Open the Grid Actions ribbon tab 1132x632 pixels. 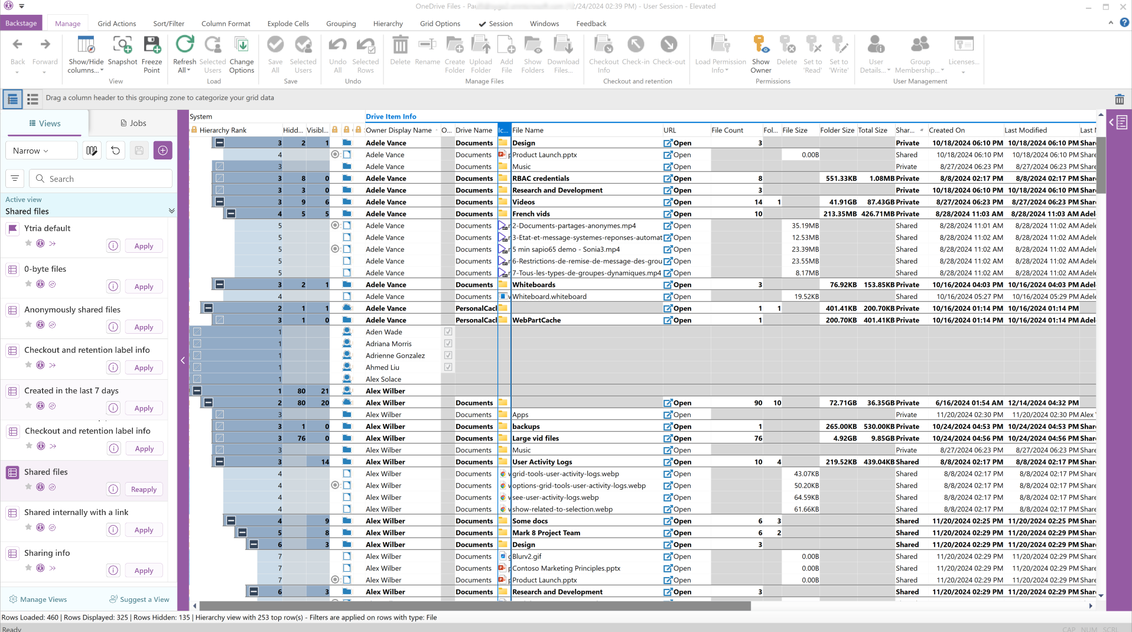116,24
